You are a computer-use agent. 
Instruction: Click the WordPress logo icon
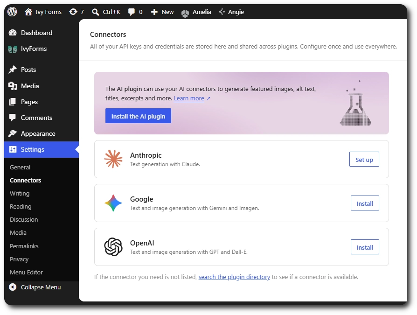[x=12, y=12]
